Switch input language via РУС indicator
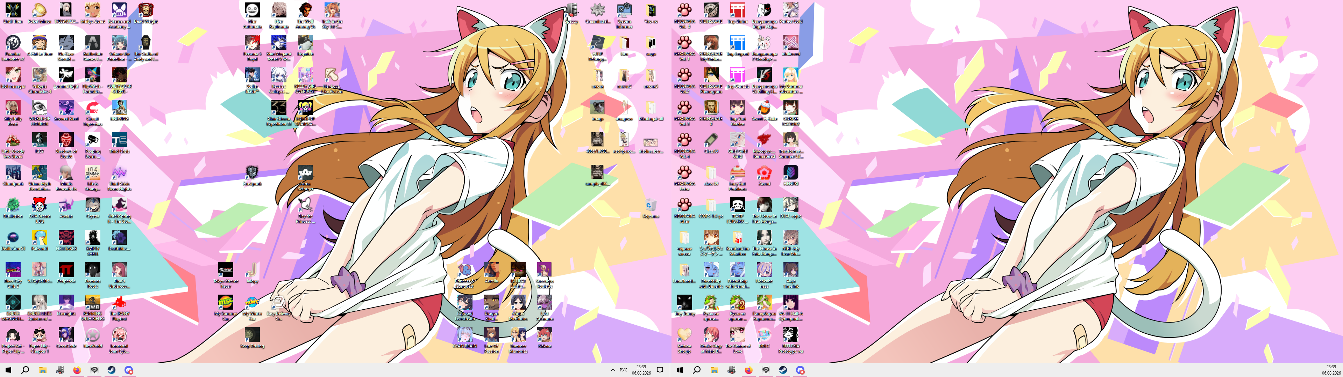This screenshot has width=1343, height=377. [624, 370]
